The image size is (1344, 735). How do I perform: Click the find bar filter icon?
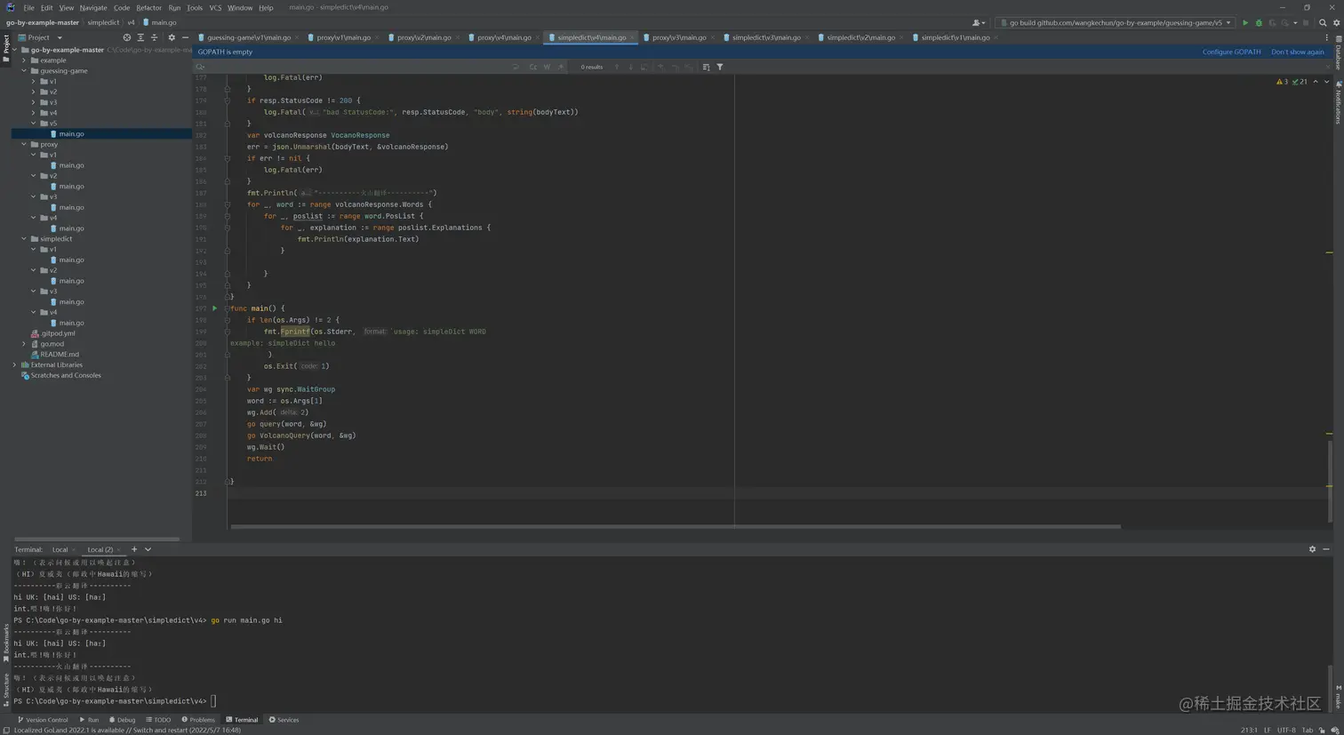tap(720, 67)
